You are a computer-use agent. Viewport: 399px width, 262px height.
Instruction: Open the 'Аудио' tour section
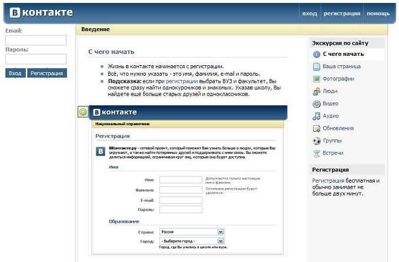[x=331, y=116]
